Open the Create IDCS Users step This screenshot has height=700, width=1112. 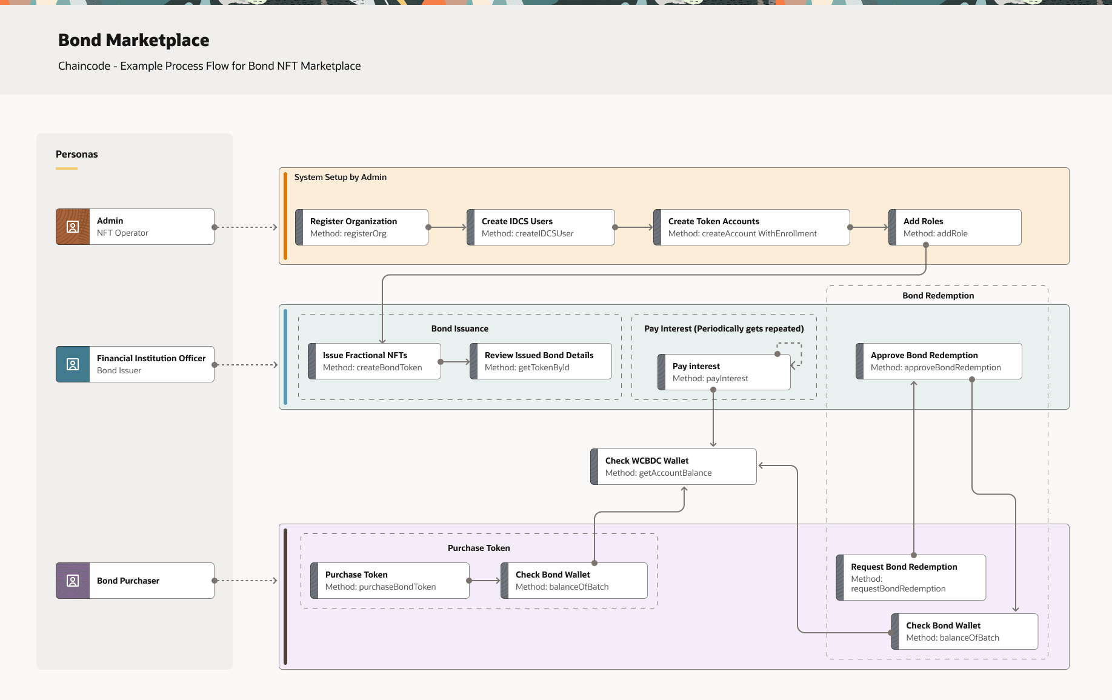tap(541, 227)
